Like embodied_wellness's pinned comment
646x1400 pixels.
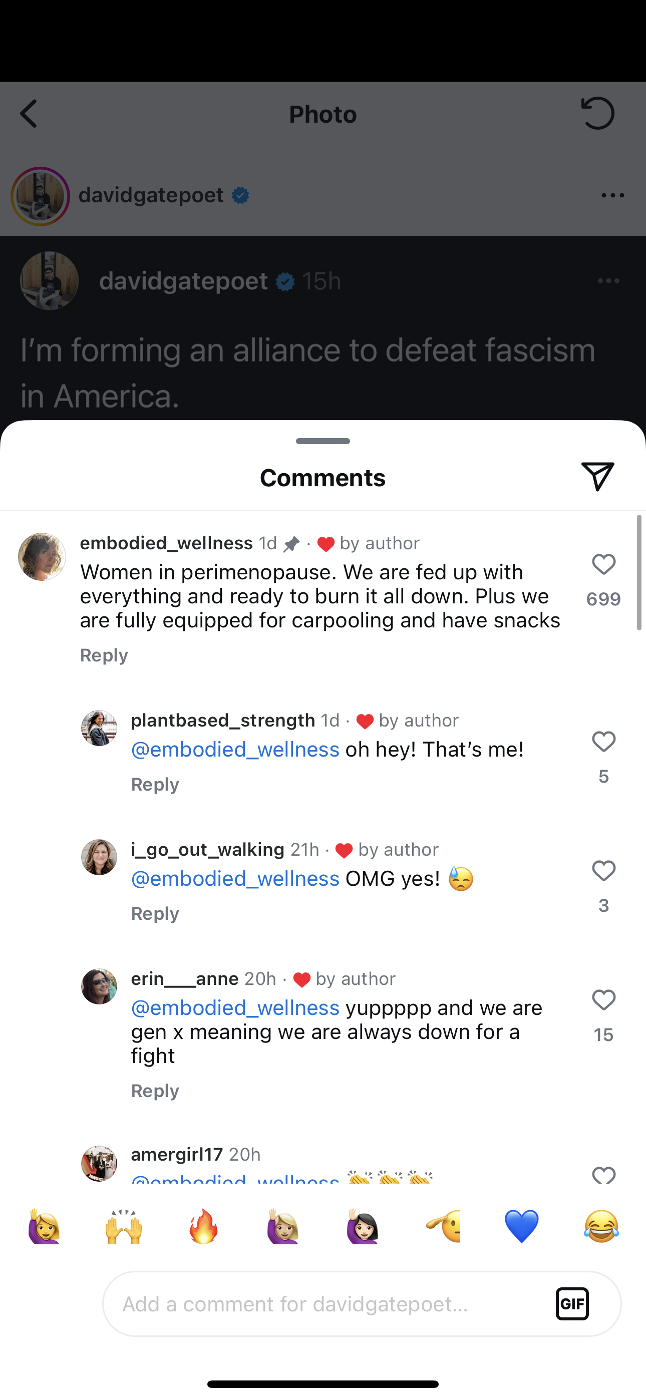coord(603,565)
